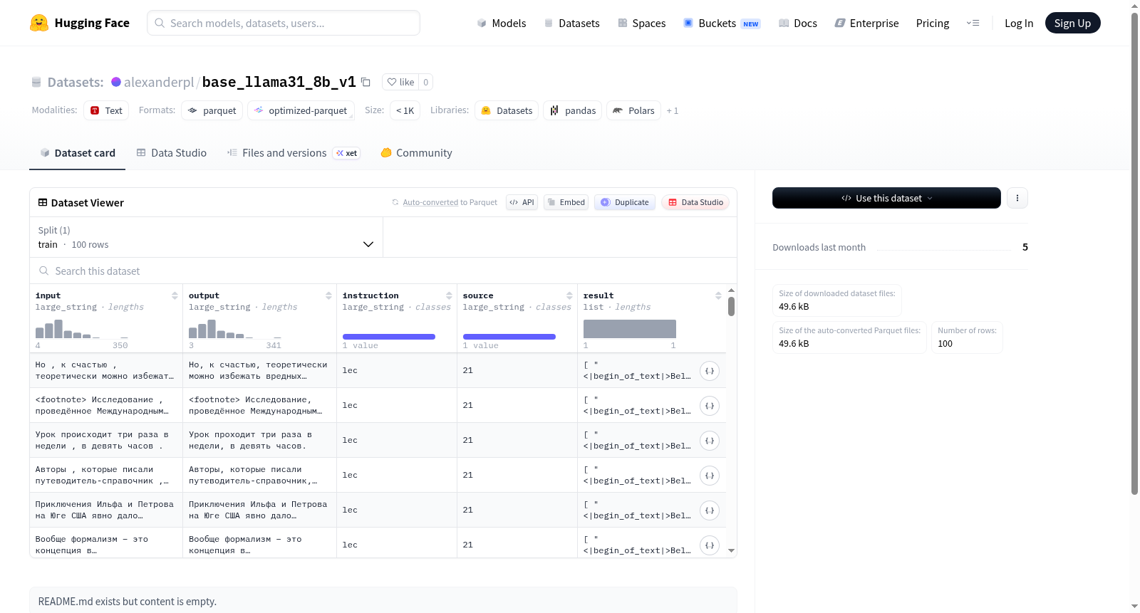Select the Datasets library tag
The image size is (1140, 613).
(507, 110)
